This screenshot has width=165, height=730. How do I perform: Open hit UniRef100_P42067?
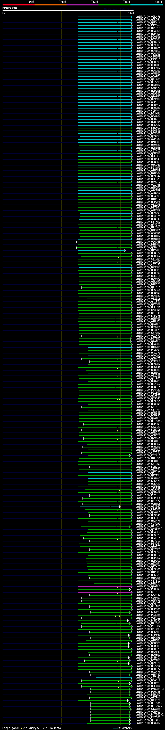[x=148, y=25]
